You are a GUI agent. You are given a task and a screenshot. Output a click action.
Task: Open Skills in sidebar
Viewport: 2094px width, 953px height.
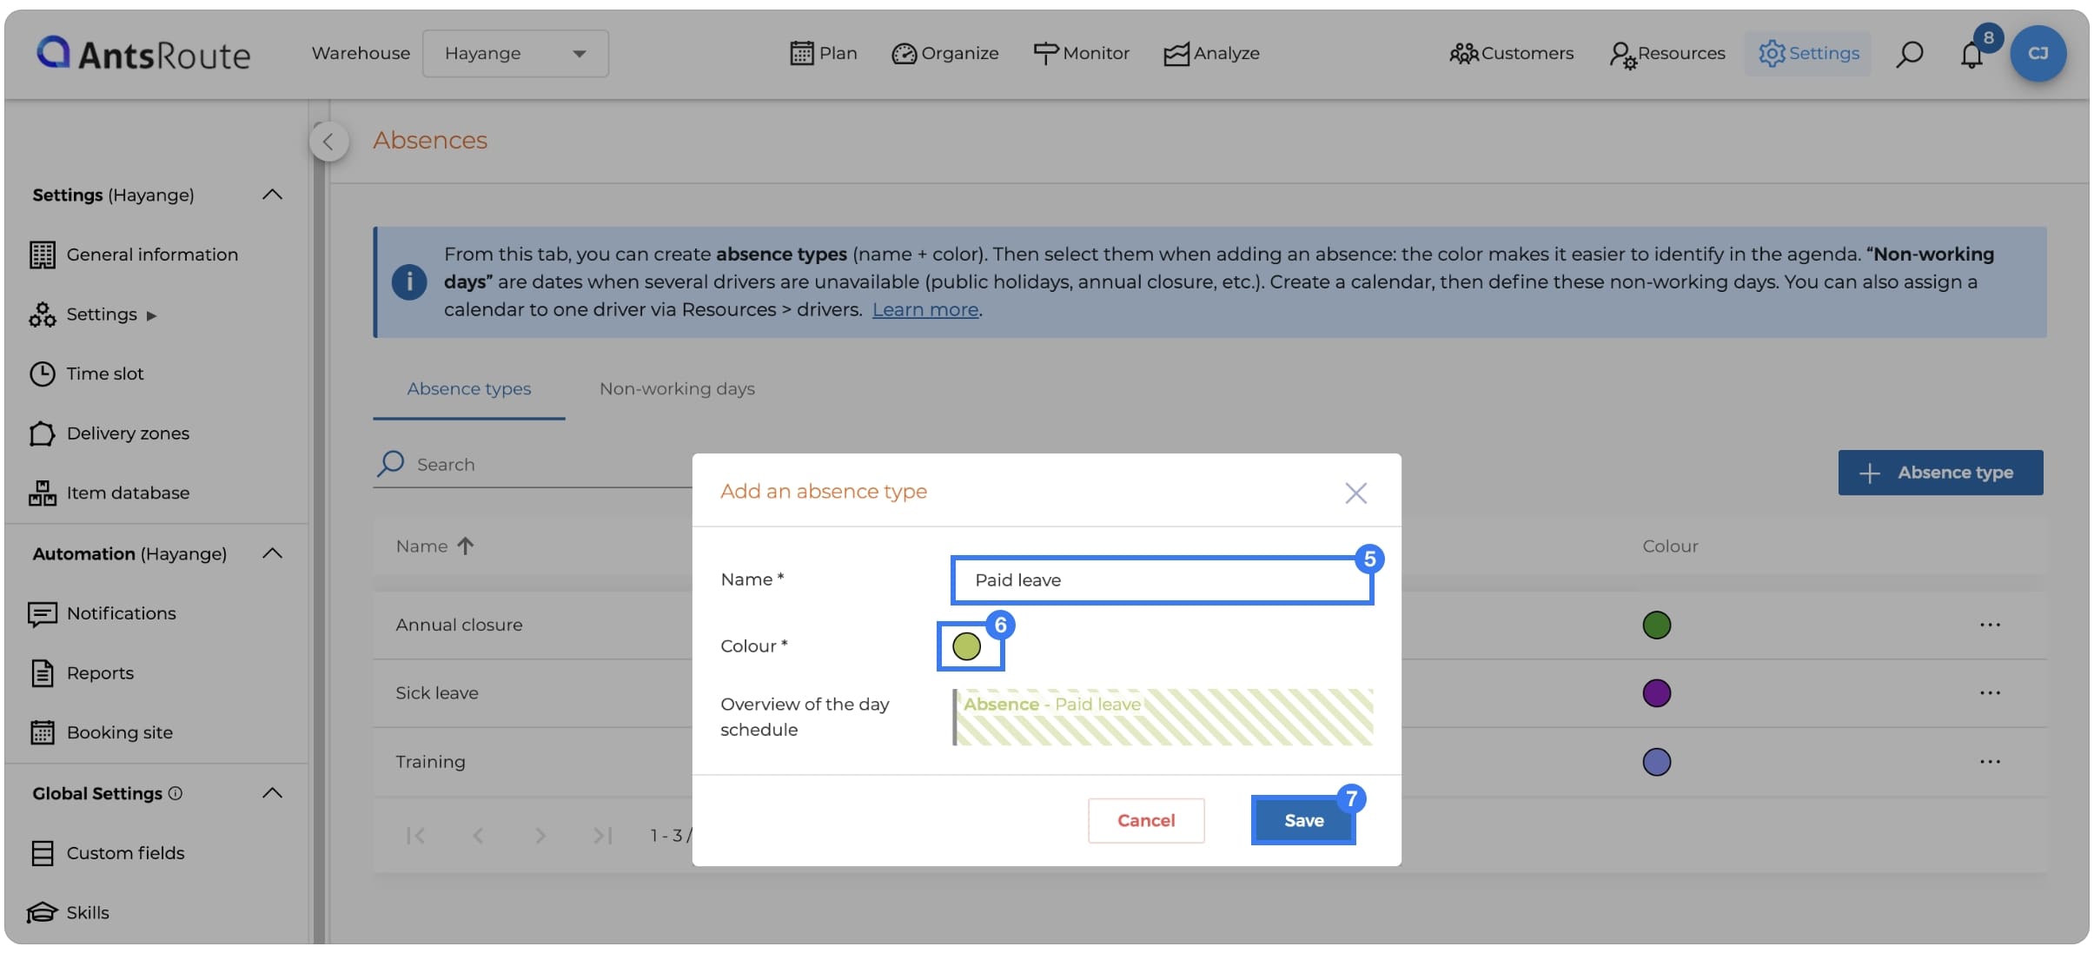[69, 912]
